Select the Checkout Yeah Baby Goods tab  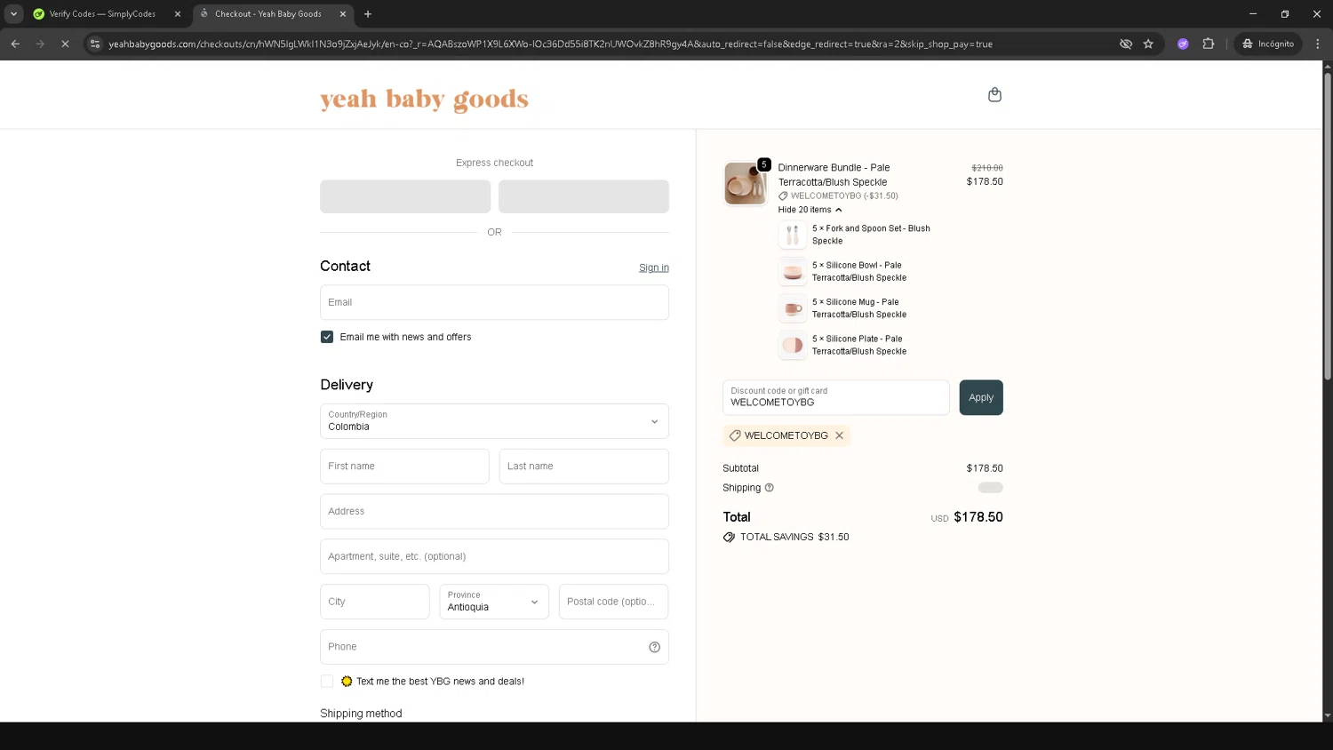point(268,14)
